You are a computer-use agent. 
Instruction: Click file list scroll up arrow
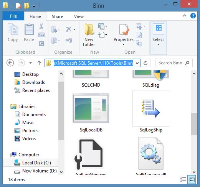[194, 74]
